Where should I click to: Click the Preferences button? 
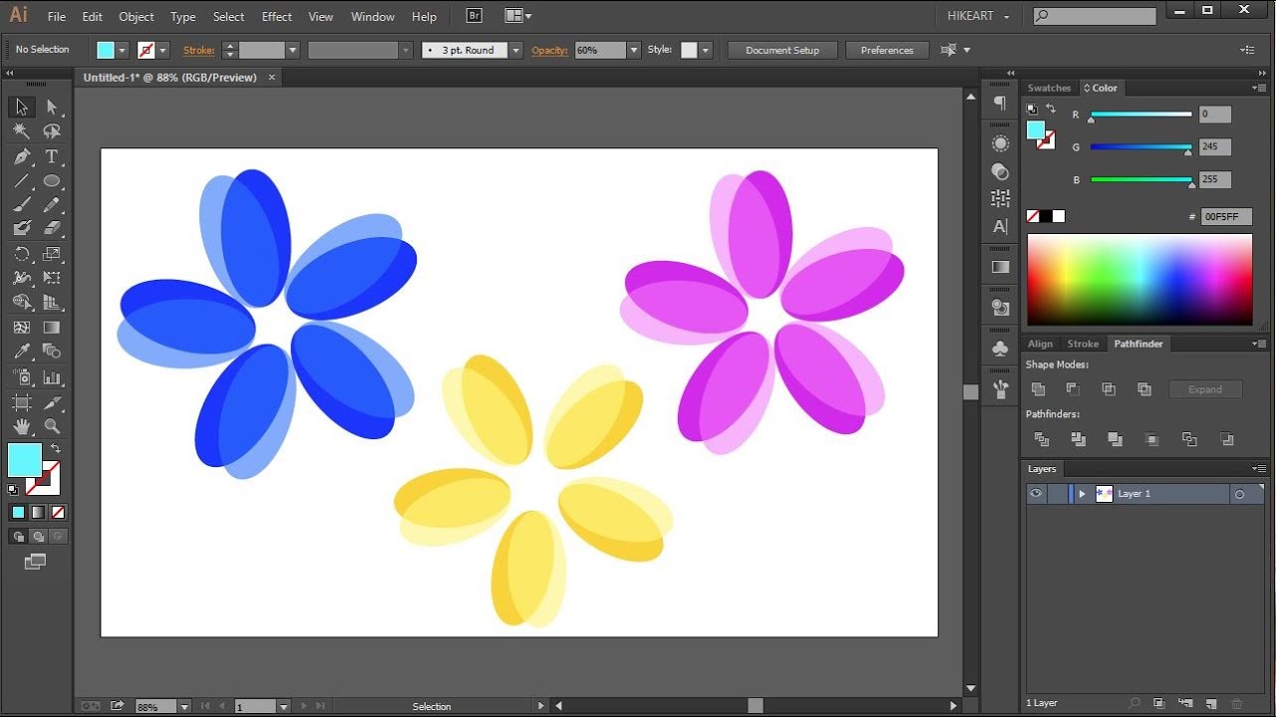pos(886,50)
